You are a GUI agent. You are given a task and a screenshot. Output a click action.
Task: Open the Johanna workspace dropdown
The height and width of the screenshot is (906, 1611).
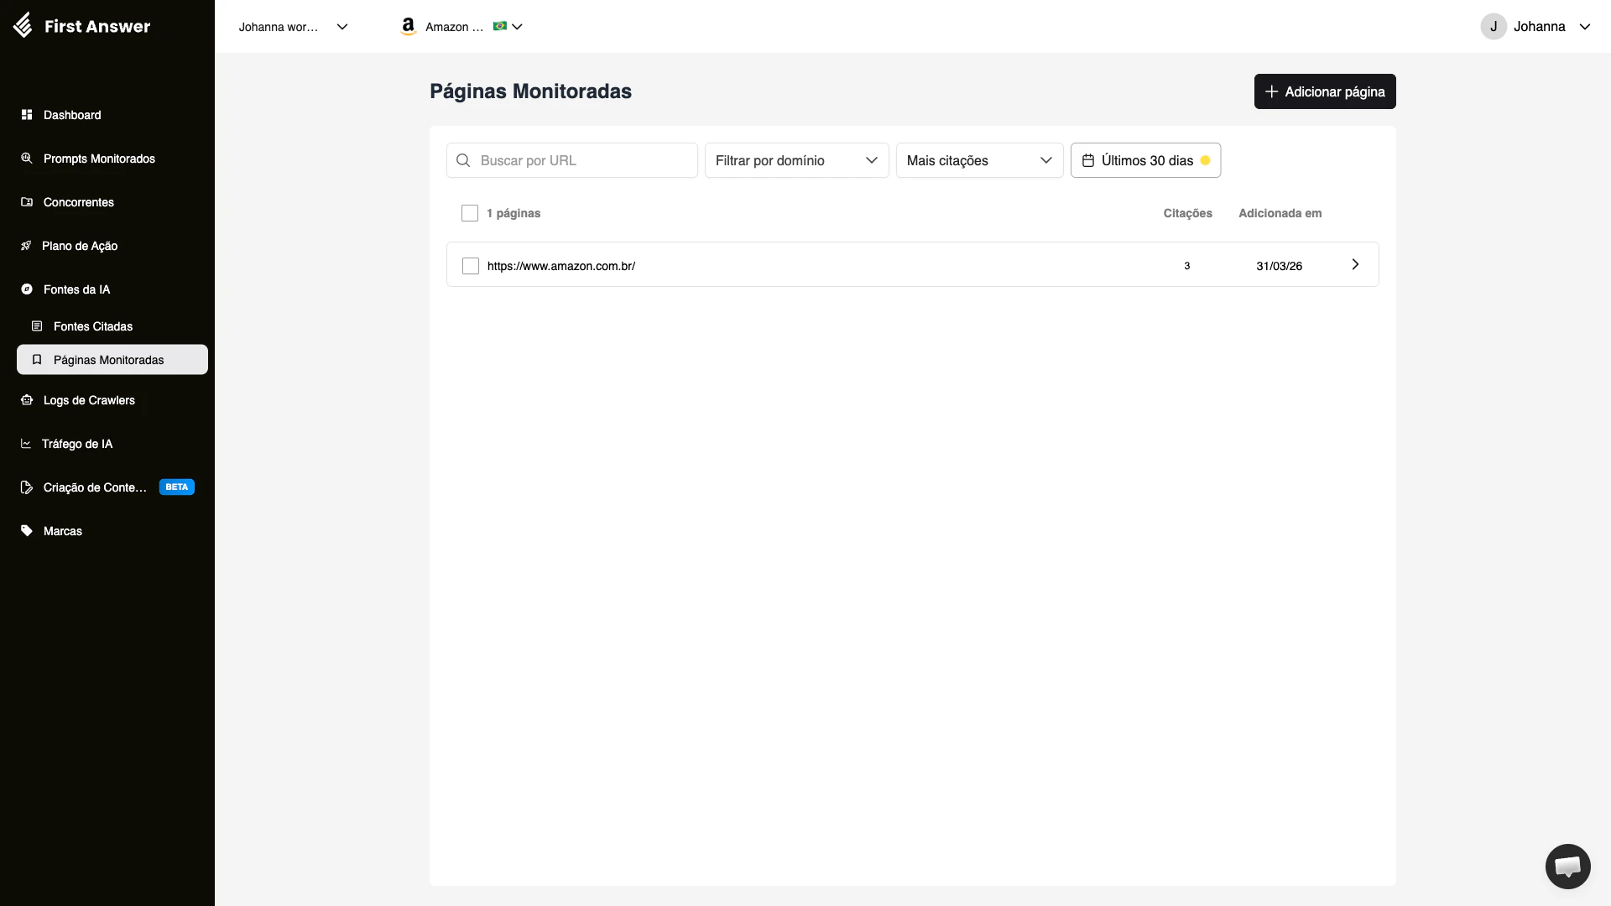293,26
